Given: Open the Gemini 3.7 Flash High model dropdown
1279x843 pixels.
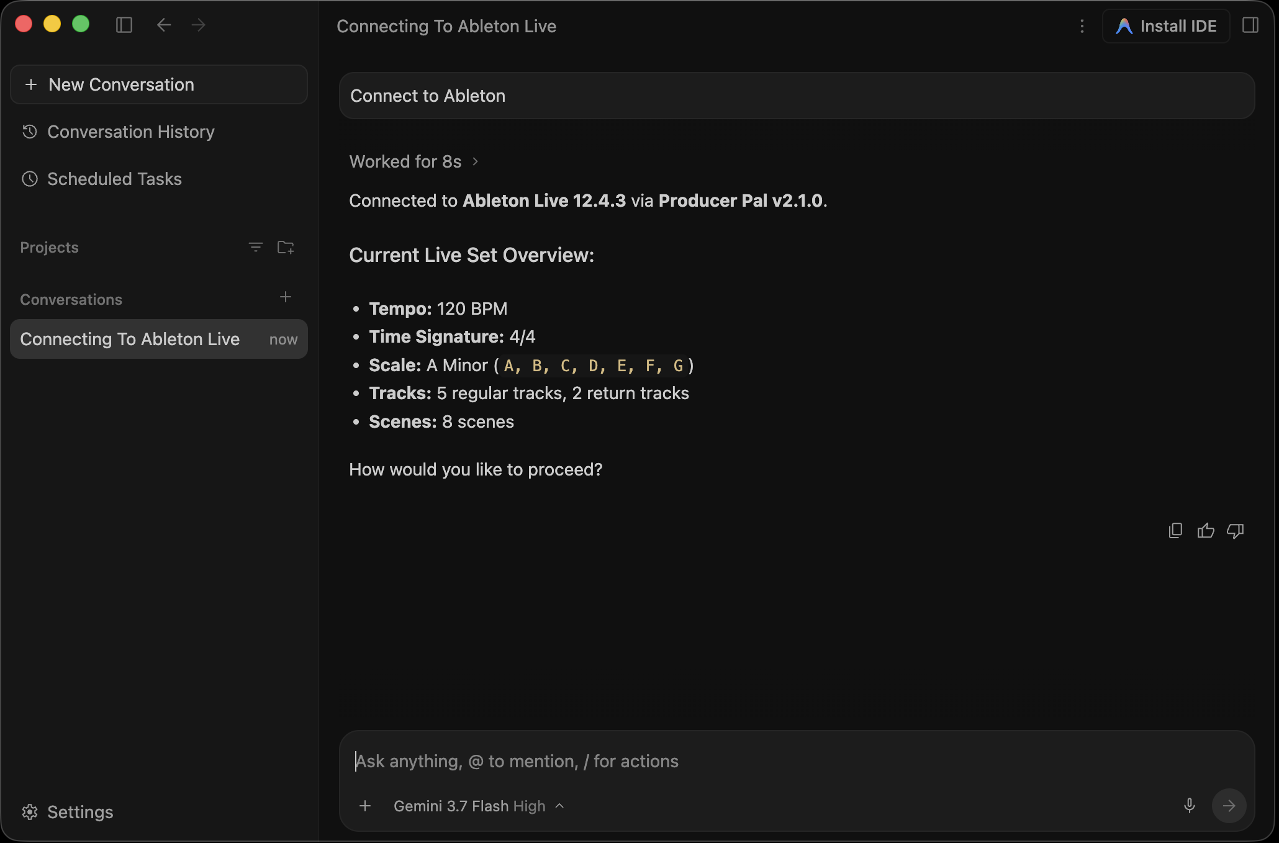Looking at the screenshot, I should click(x=479, y=806).
